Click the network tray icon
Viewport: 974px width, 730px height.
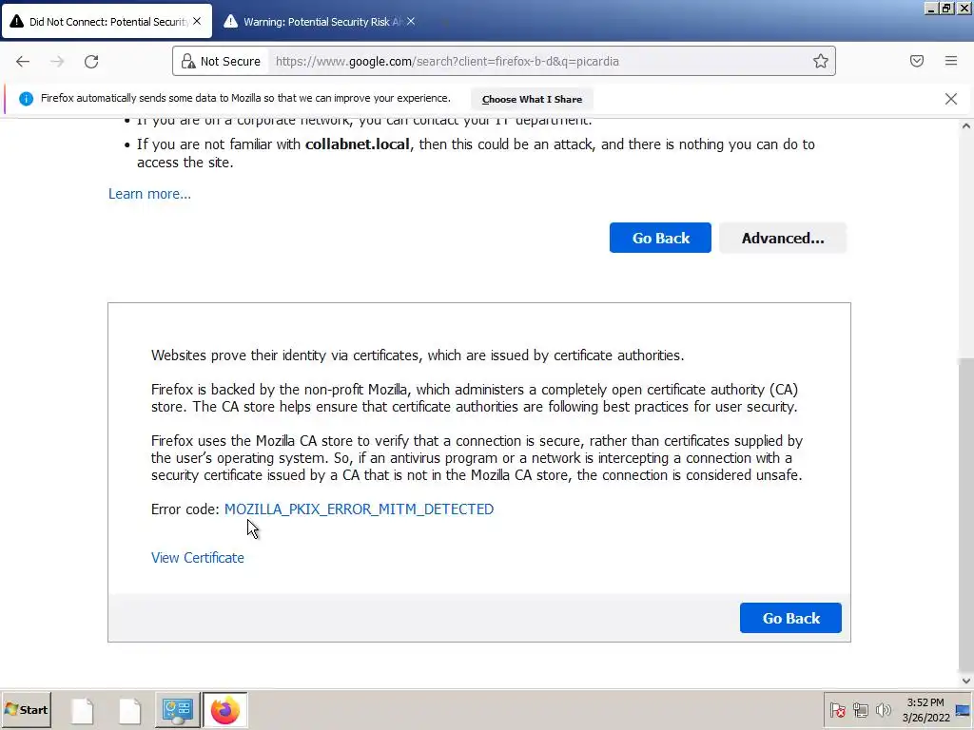pyautogui.click(x=861, y=710)
